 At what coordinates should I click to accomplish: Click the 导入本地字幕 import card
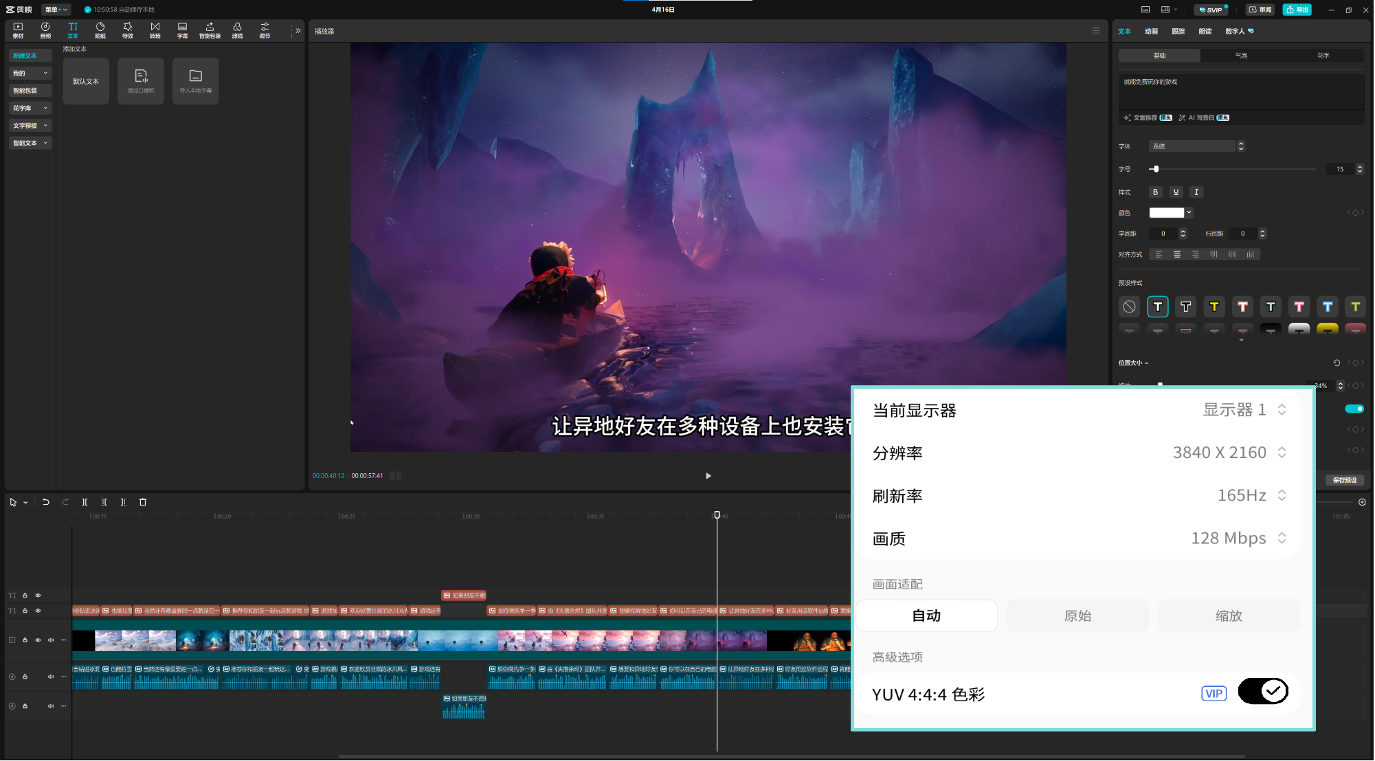point(196,81)
